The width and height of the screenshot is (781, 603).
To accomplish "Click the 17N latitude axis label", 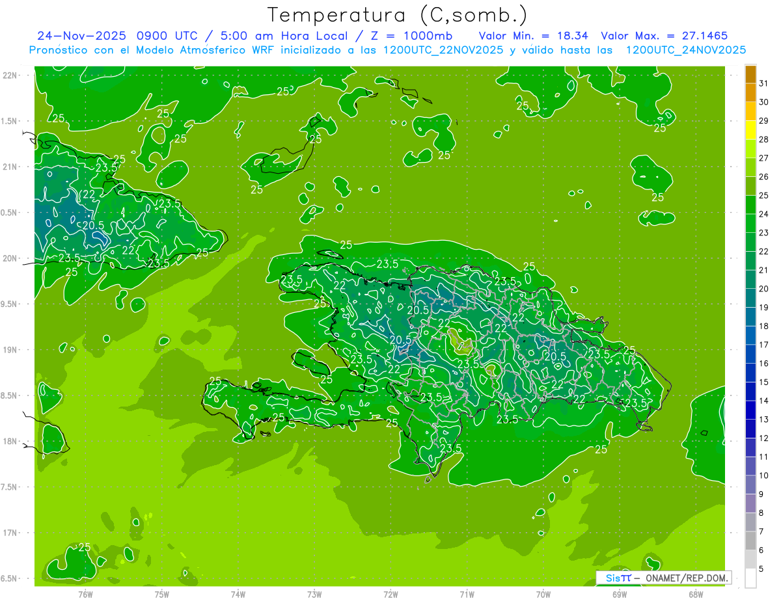I will pyautogui.click(x=11, y=533).
